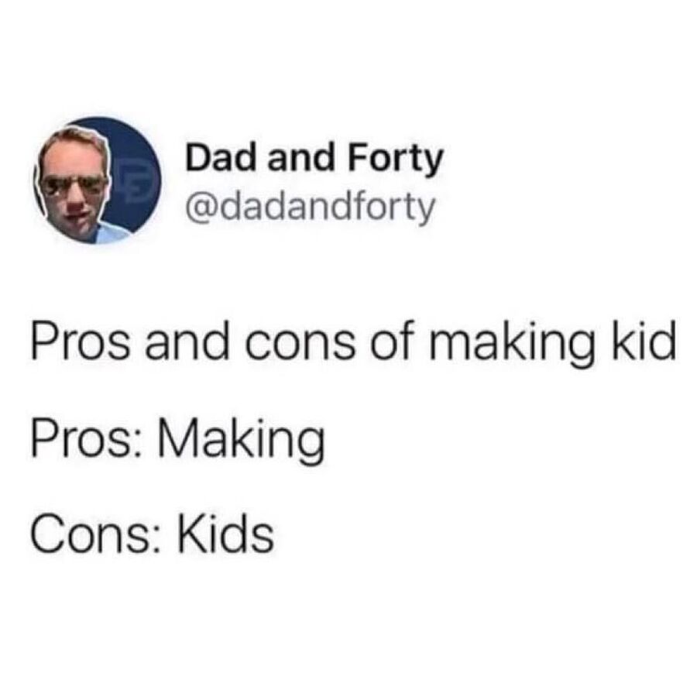
Task: Click the man's blue shirt in avatar
Action: point(111,234)
